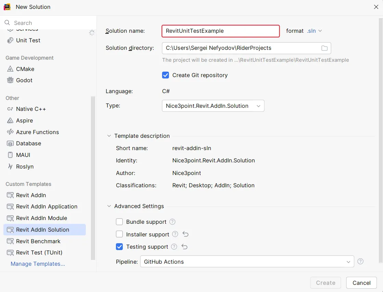Select the MAUI template

click(45, 155)
